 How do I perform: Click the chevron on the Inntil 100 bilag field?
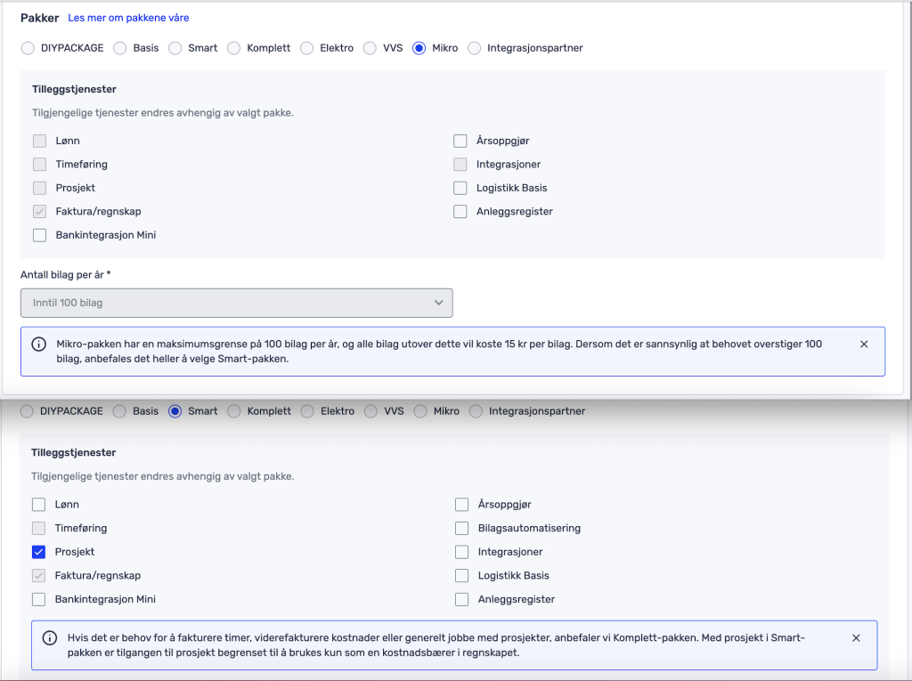[x=438, y=303]
